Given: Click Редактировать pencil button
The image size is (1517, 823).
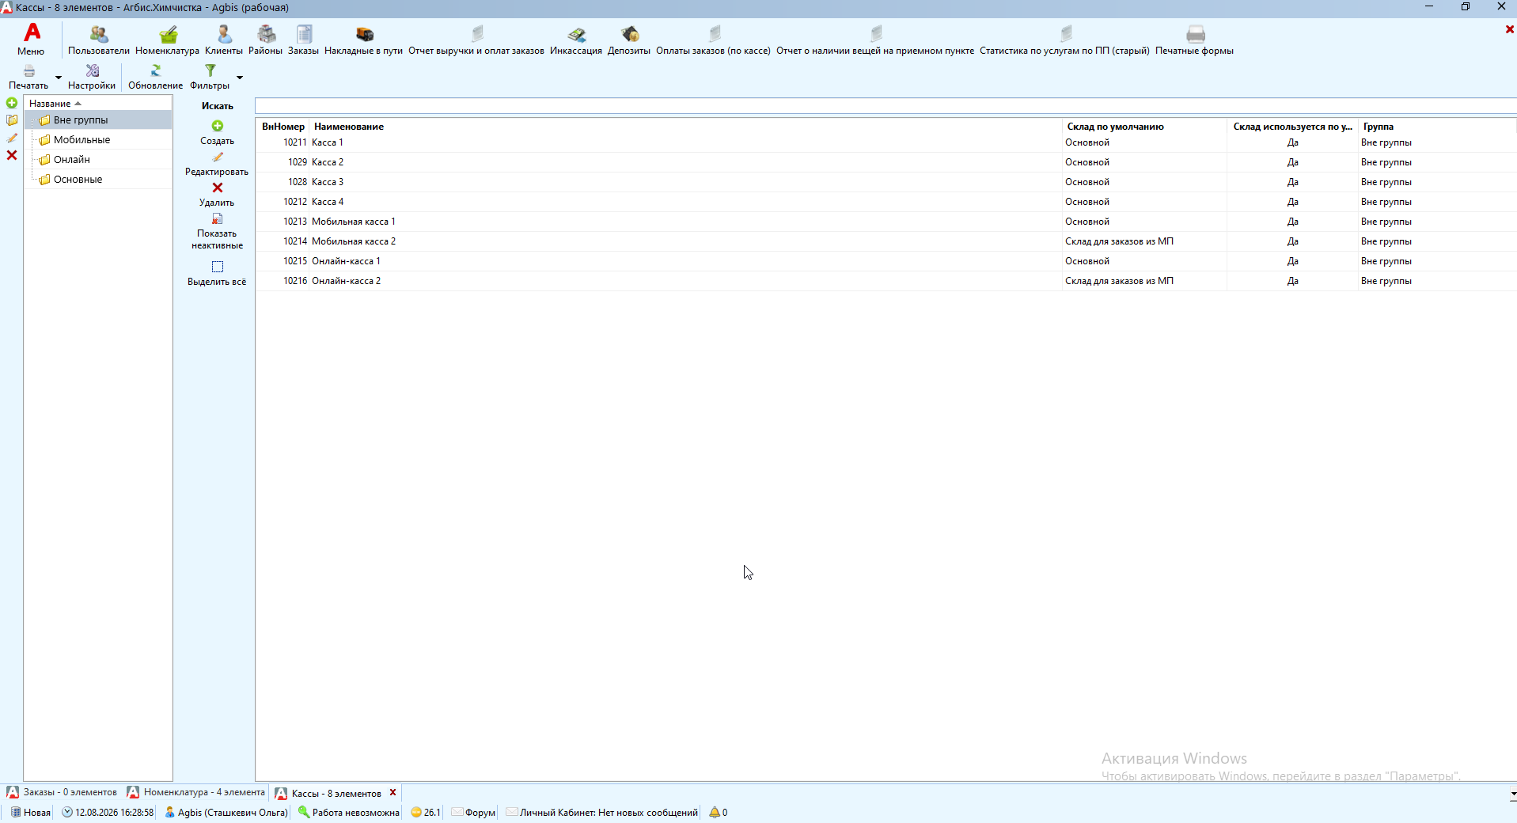Looking at the screenshot, I should tap(217, 164).
